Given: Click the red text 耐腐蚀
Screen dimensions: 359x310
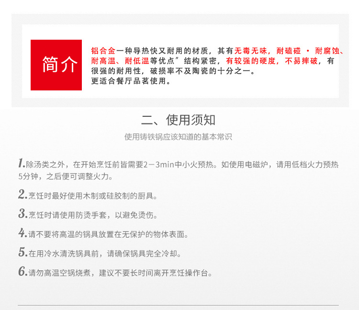Looking at the screenshot, I should tap(327, 51).
